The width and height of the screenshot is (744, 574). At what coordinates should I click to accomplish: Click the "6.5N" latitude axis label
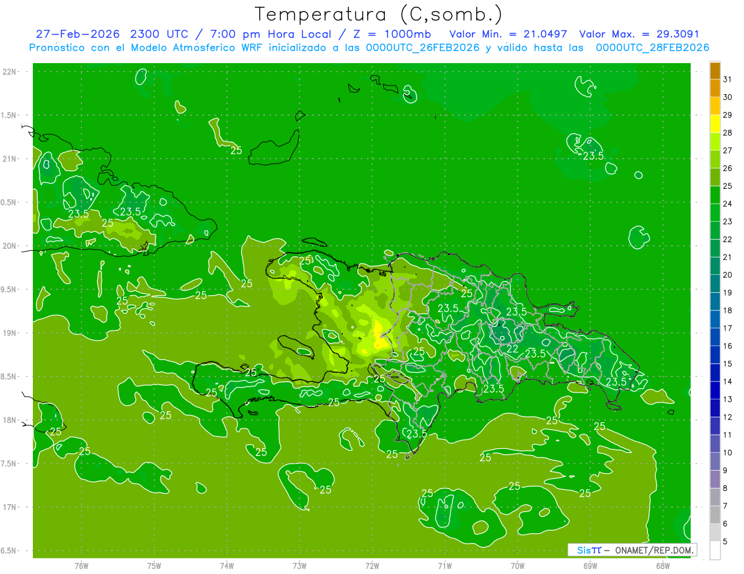tap(9, 550)
